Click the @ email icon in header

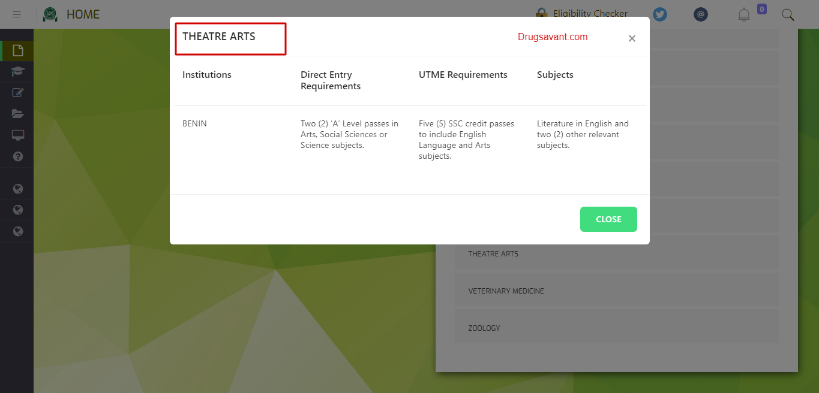(701, 14)
